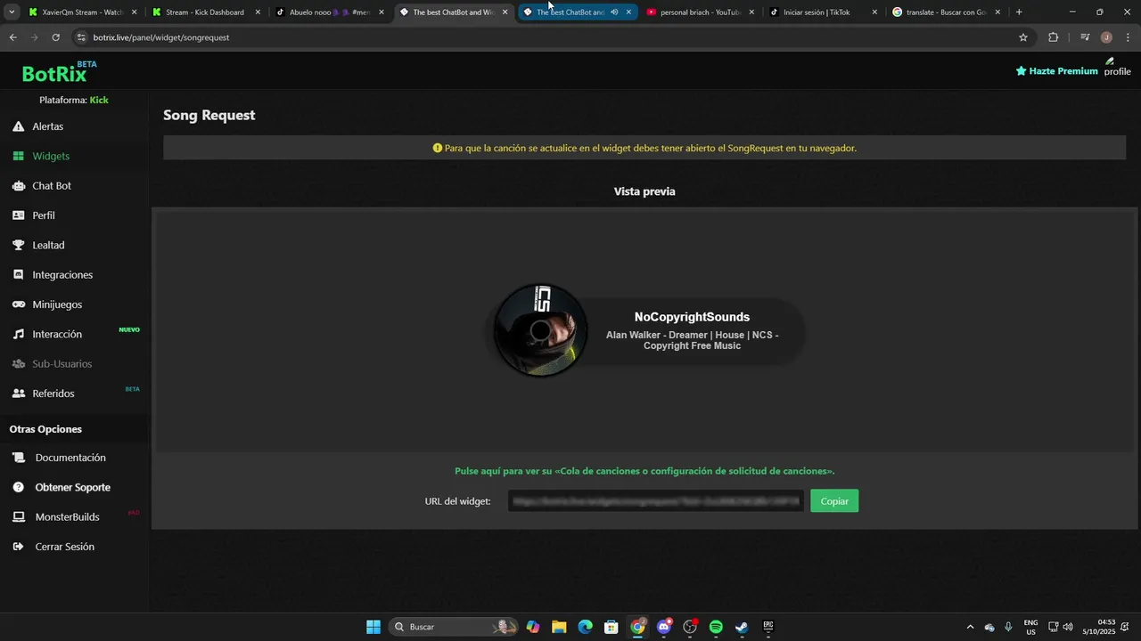Open Spotify from the taskbar

click(716, 627)
